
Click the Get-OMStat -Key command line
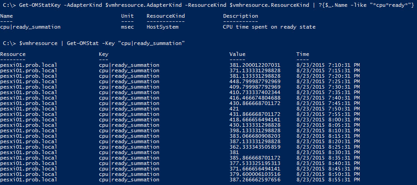pos(94,43)
